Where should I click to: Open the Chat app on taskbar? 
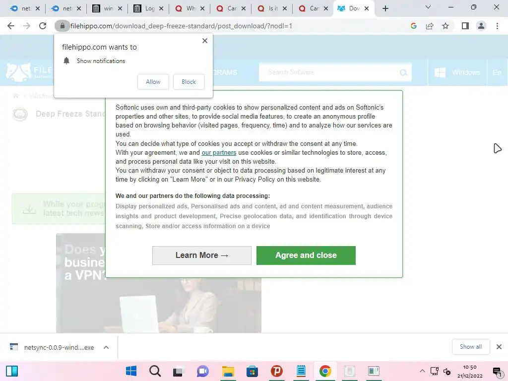203,371
